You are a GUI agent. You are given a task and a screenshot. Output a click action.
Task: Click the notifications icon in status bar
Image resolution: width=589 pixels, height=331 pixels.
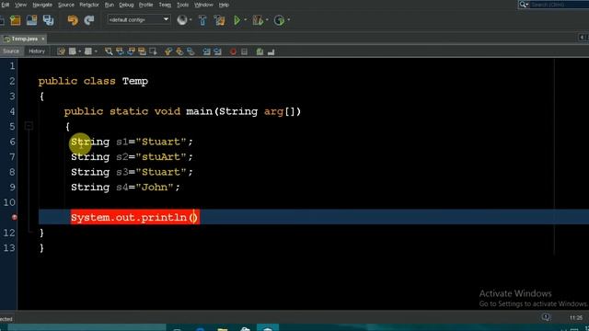click(x=546, y=317)
